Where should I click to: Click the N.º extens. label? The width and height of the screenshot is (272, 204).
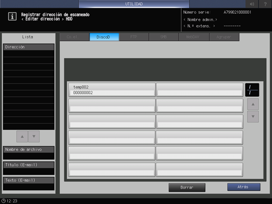[x=199, y=26]
